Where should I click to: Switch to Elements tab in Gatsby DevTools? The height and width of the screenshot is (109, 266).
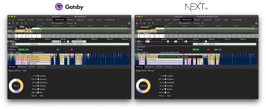[x=21, y=20]
